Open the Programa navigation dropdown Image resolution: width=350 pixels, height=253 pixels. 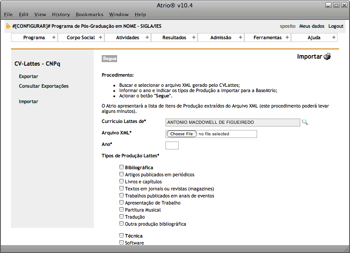coord(34,37)
